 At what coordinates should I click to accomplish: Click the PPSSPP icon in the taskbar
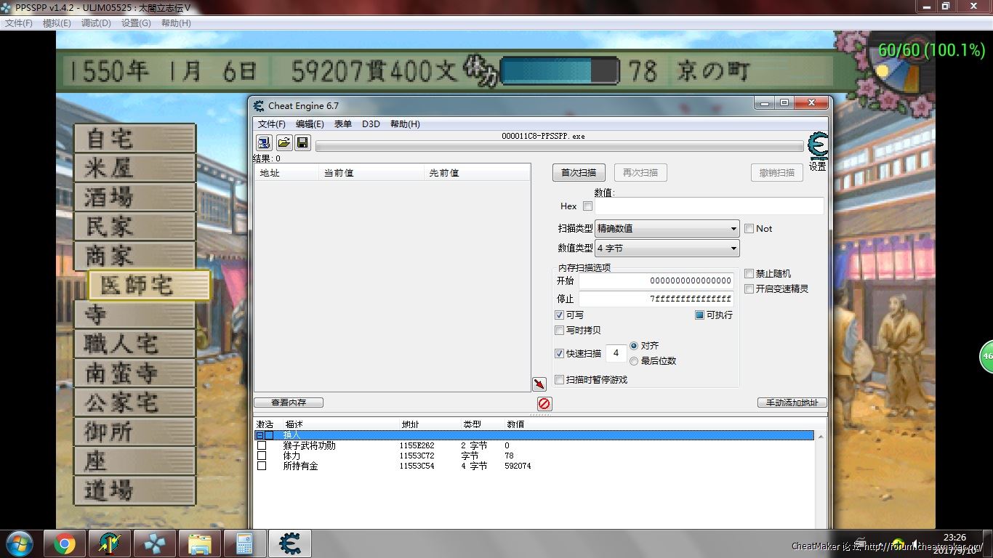point(154,543)
